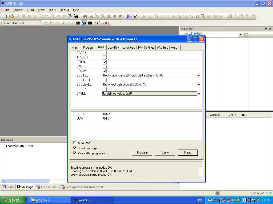Enable the OCDEN fuse checkbox
Viewport: 273px width, 204px height.
(x=105, y=53)
